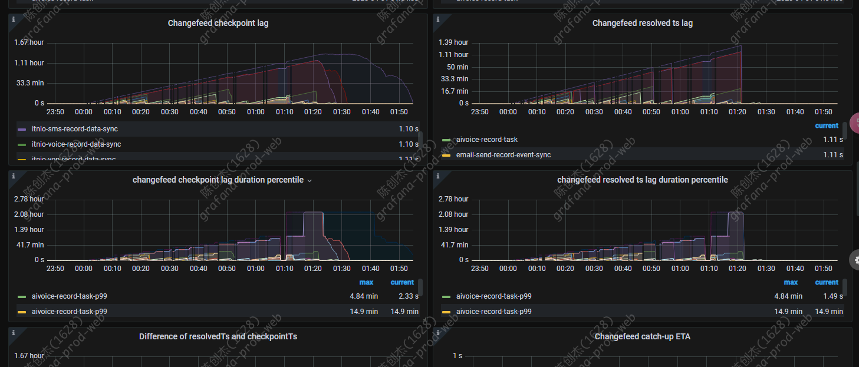Toggle email-send-record-event-sync series in legend
Image resolution: width=859 pixels, height=367 pixels.
click(503, 155)
